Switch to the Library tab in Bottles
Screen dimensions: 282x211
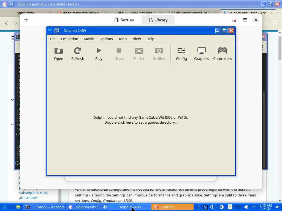pos(158,20)
